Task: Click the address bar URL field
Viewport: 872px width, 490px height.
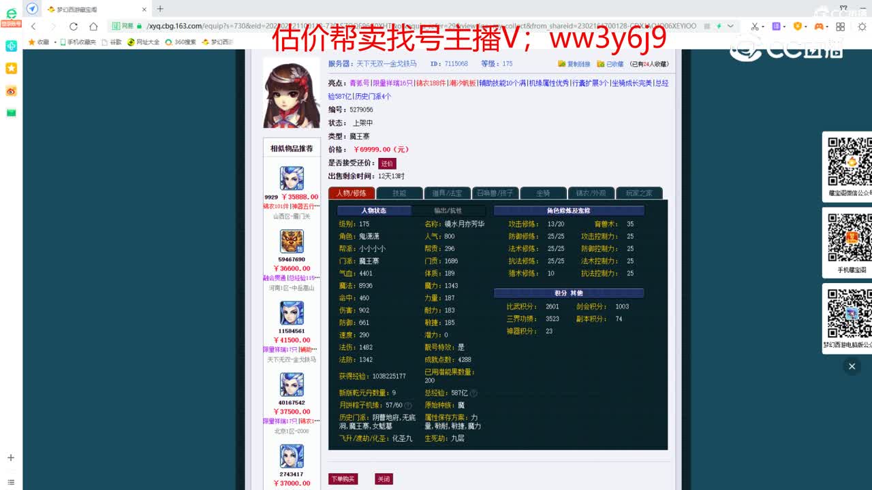Action: pos(421,26)
